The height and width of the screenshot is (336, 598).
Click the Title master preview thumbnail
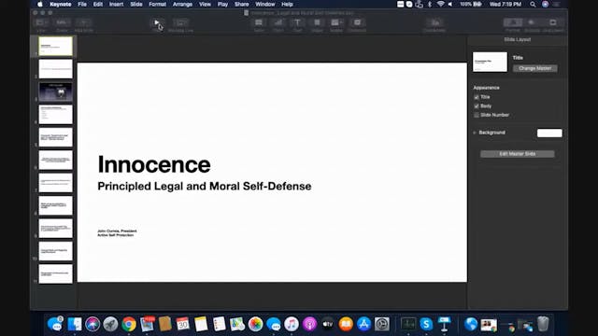pyautogui.click(x=490, y=63)
